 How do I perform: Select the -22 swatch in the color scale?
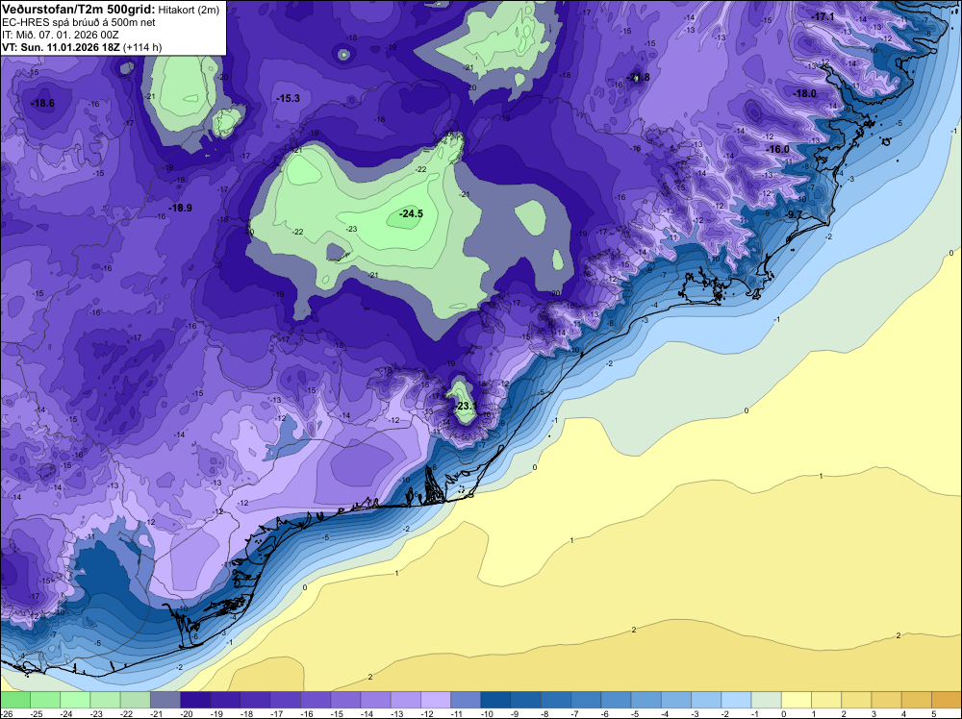135,700
